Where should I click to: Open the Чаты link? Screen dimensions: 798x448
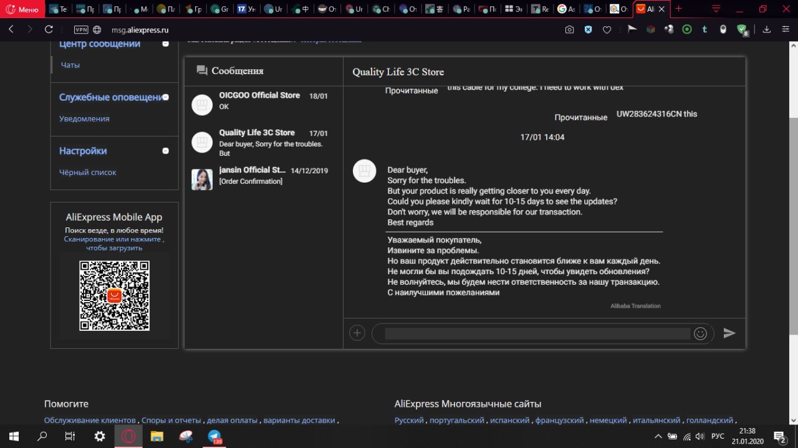coord(70,65)
